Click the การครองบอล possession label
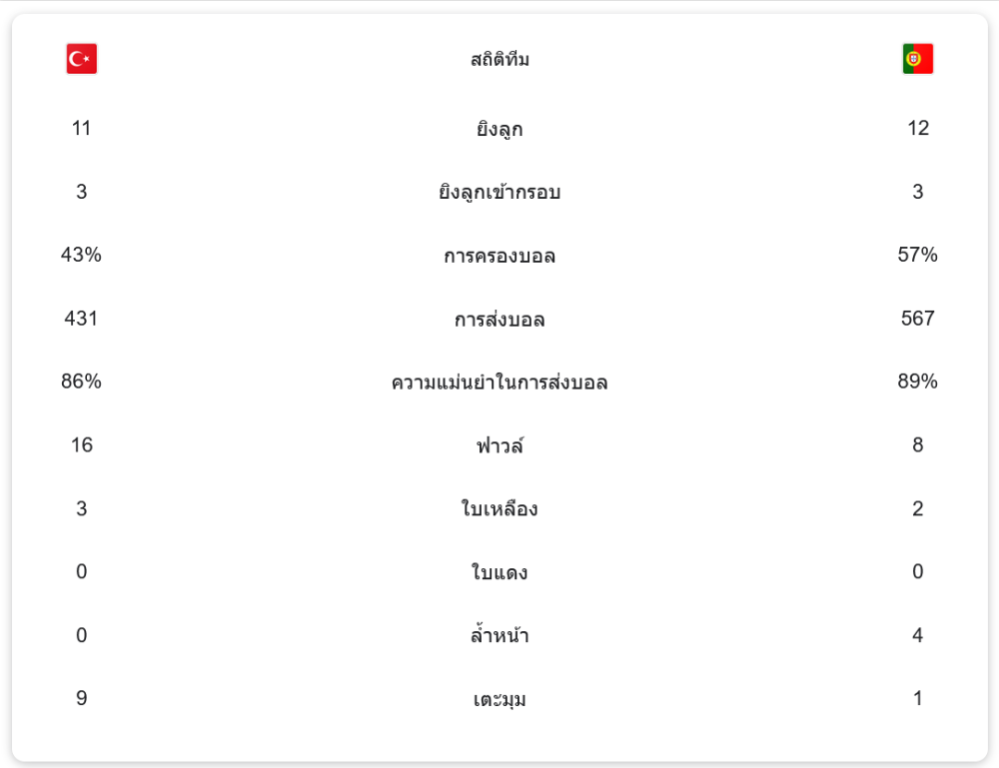This screenshot has width=999, height=768. click(499, 256)
